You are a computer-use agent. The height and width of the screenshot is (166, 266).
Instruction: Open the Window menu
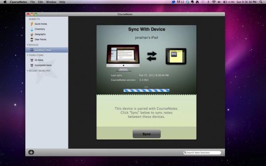[51, 2]
